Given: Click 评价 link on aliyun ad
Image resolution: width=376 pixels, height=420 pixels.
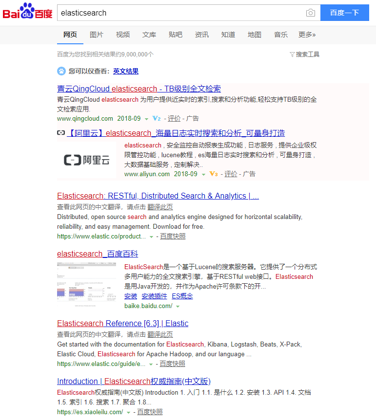Looking at the screenshot, I should (231, 174).
